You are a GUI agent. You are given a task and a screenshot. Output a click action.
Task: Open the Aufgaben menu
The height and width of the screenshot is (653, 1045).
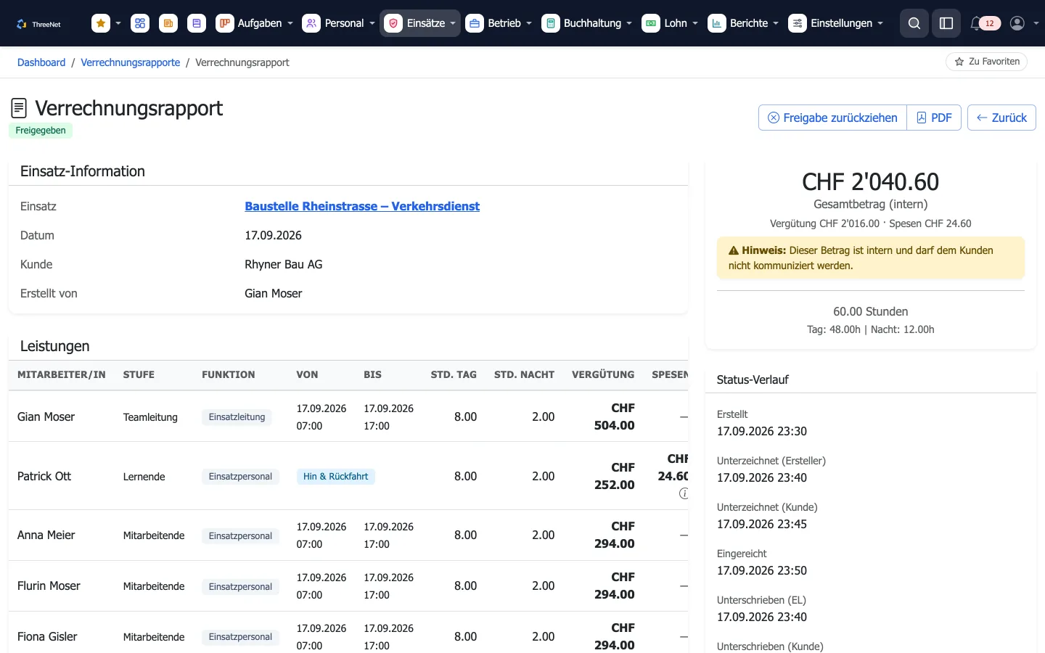(255, 23)
